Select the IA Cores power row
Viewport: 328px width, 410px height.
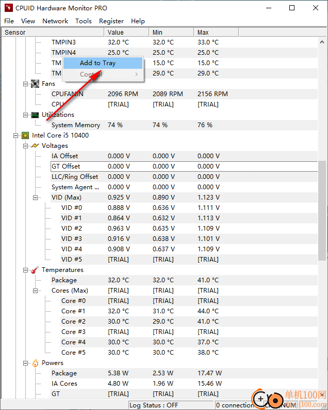[x=184, y=384]
